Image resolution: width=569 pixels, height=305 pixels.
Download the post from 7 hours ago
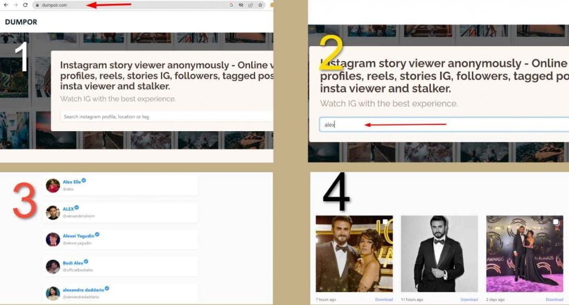384,299
